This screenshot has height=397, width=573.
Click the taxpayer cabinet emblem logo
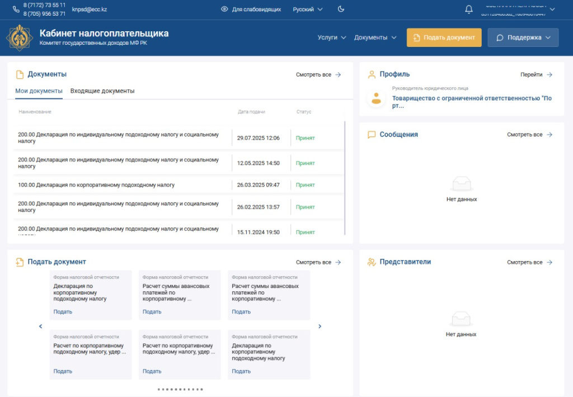[20, 37]
